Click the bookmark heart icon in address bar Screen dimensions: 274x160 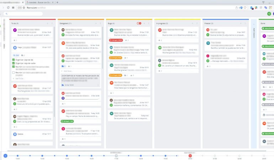(x=245, y=7)
